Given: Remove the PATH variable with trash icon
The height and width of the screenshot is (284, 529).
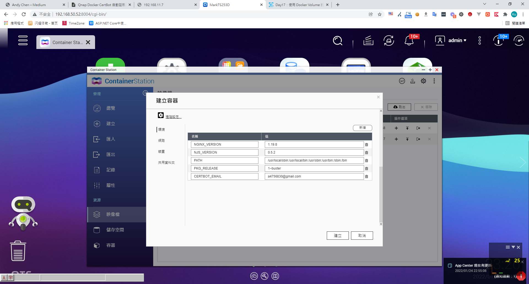Looking at the screenshot, I should click(x=366, y=160).
